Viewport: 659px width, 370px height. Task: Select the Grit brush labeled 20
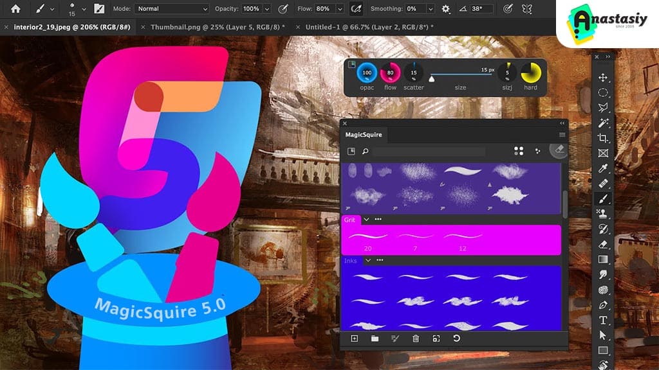coord(367,240)
